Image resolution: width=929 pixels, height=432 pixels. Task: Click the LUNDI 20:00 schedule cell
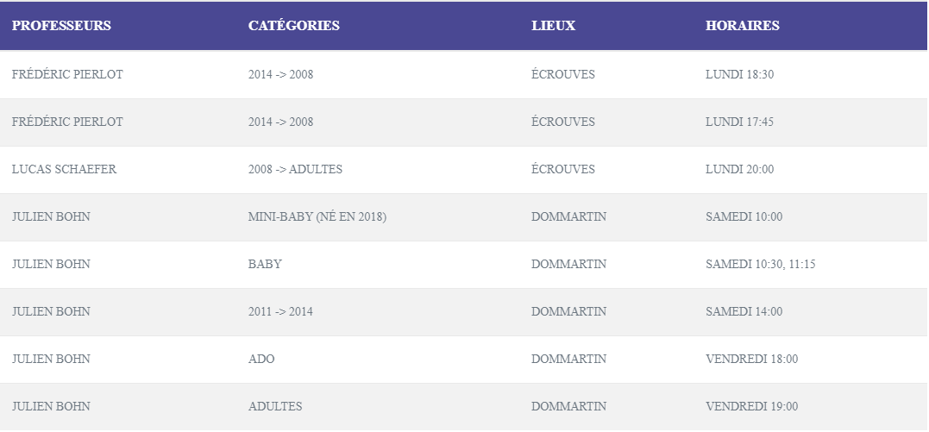click(x=739, y=170)
